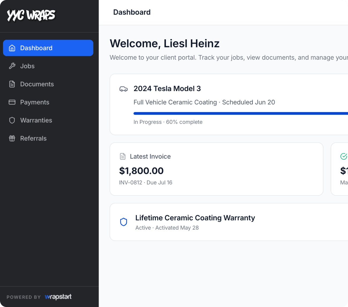Click the Dashboard home icon in sidebar
The width and height of the screenshot is (348, 307).
tap(12, 48)
